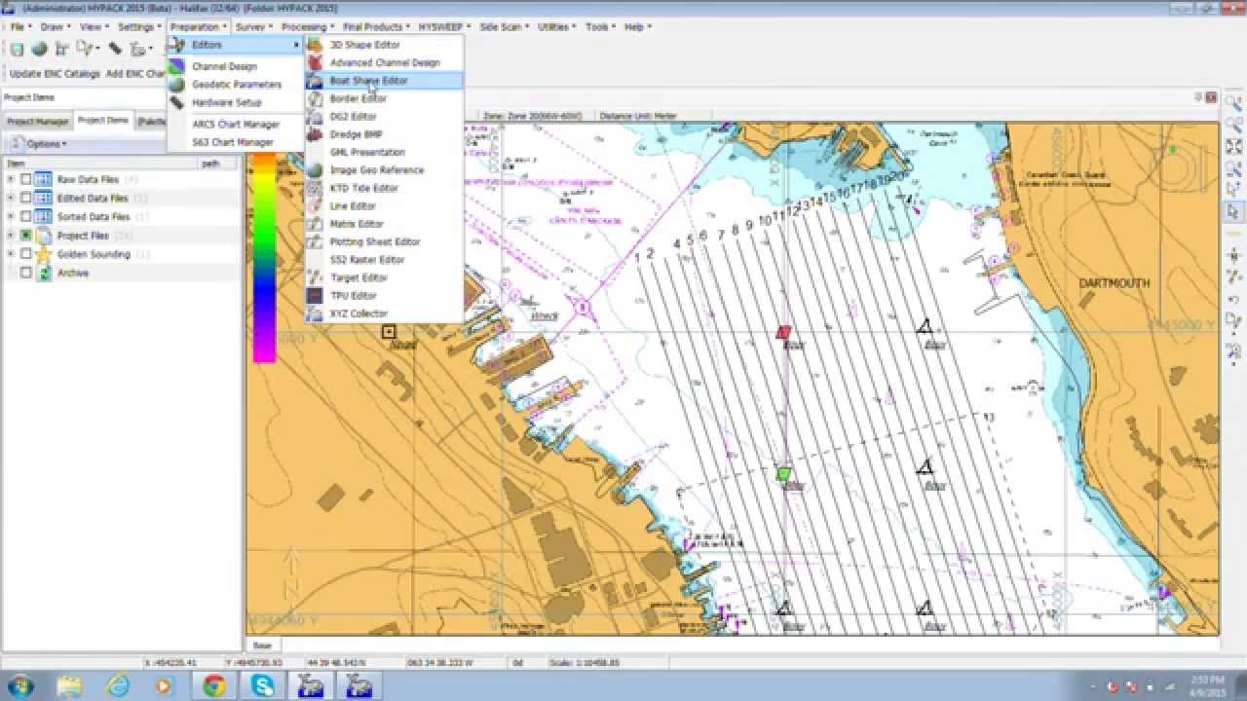This screenshot has height=701, width=1247.
Task: Open the Options dropdown
Action: (x=39, y=144)
